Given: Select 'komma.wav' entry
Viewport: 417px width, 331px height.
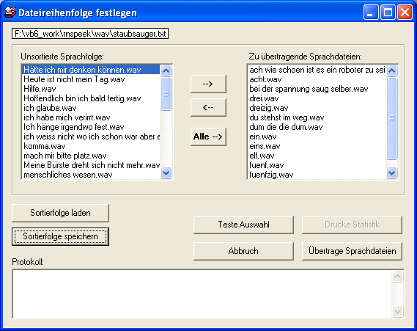Looking at the screenshot, I should tap(91, 146).
